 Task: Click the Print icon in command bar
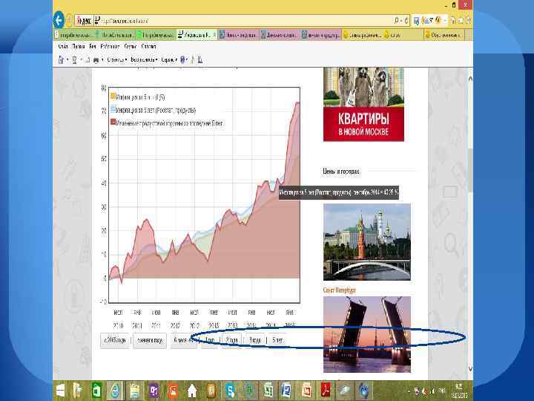point(96,60)
